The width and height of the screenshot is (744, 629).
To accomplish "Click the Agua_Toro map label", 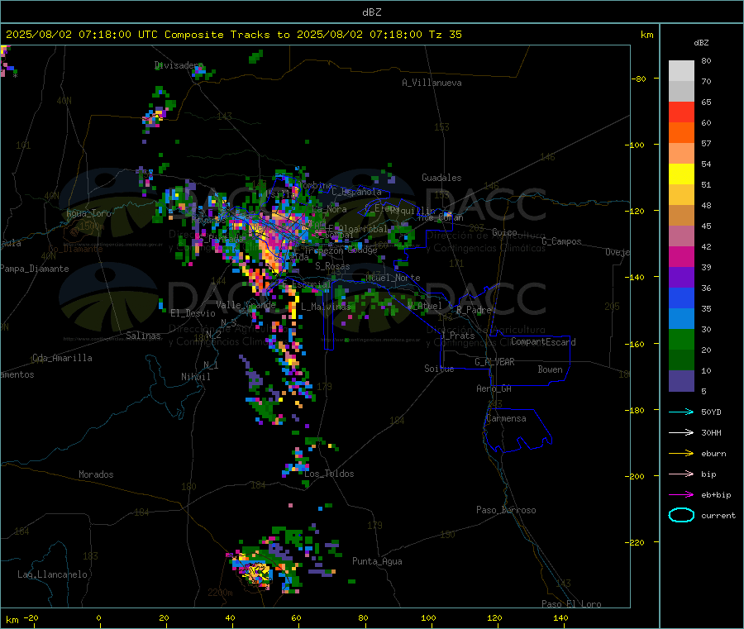I will 88,213.
